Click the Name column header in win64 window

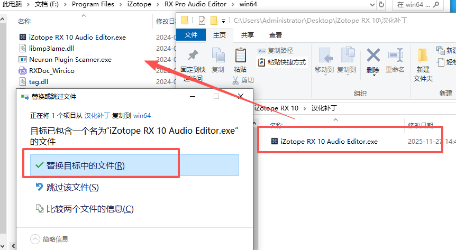click(x=24, y=21)
